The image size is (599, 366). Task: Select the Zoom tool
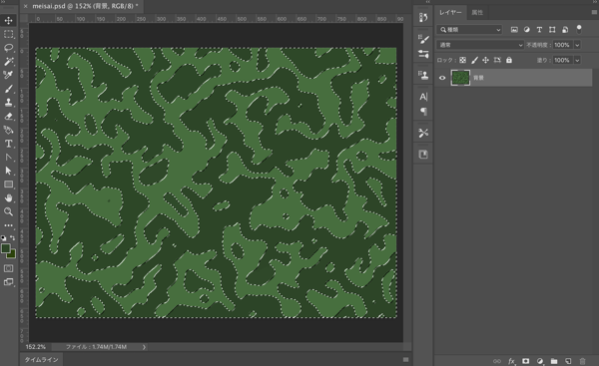(8, 211)
